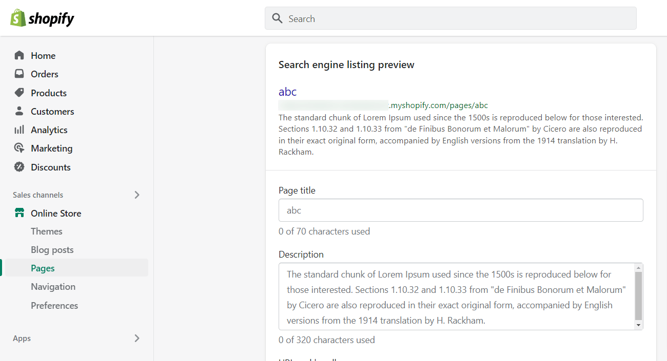Focus the top Search field
This screenshot has width=667, height=361.
click(x=450, y=18)
